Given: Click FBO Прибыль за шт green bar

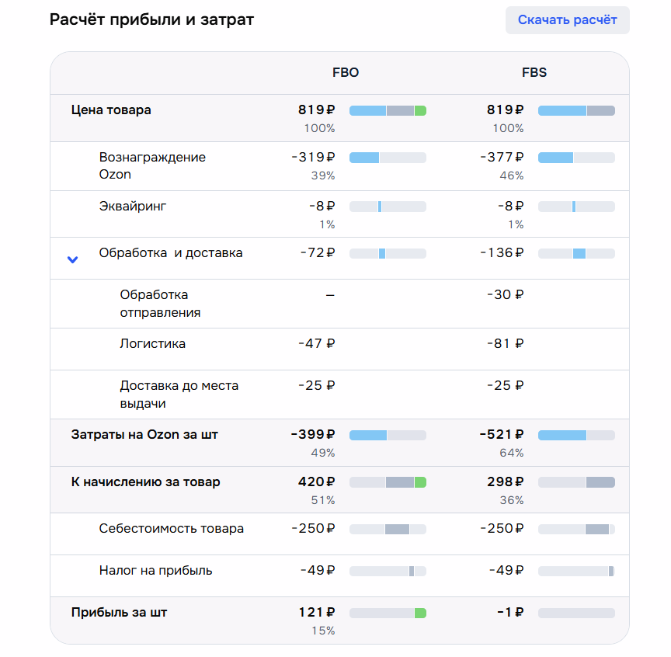Looking at the screenshot, I should pos(420,614).
